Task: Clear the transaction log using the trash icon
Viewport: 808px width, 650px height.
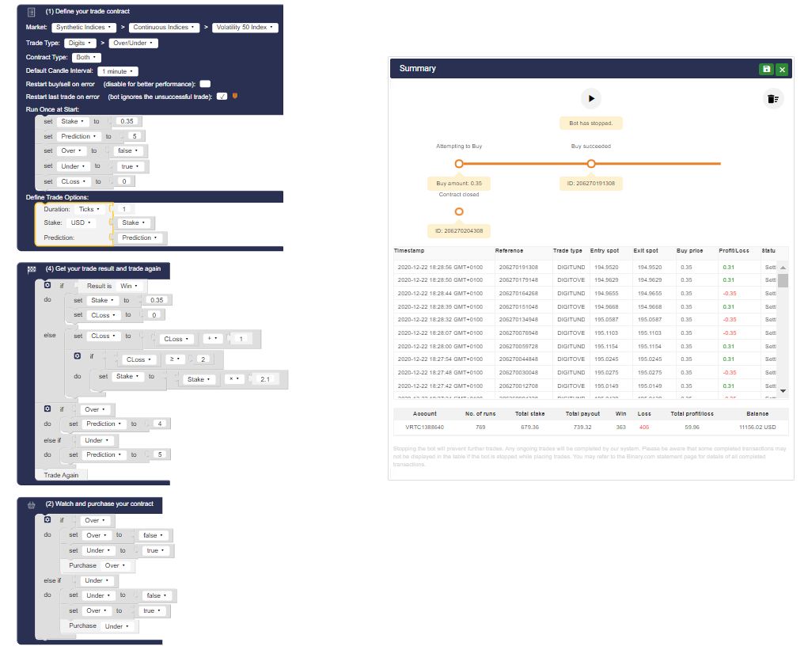Action: click(773, 98)
